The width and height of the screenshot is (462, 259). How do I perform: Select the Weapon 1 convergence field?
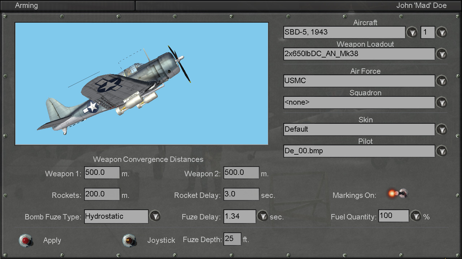[x=102, y=173]
